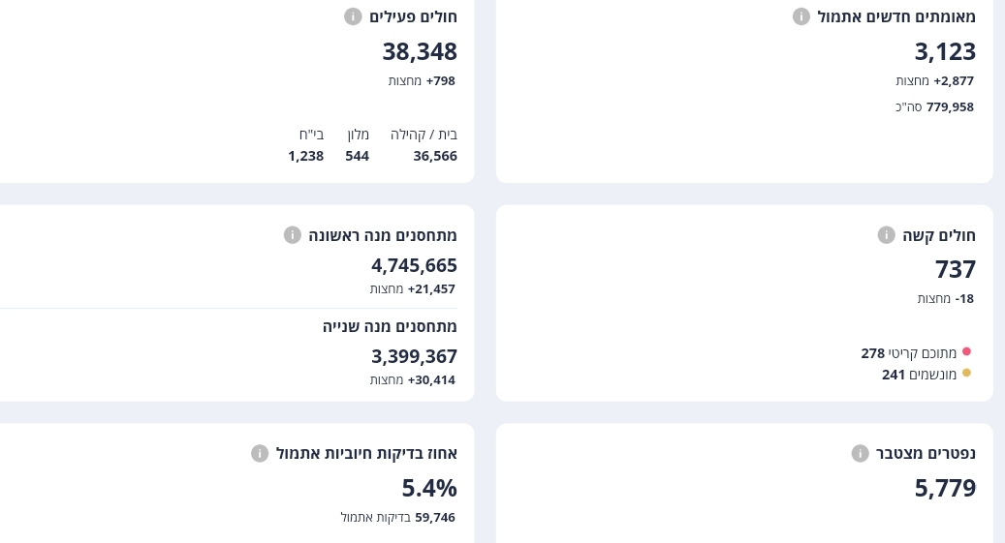Image resolution: width=1005 pixels, height=543 pixels.
Task: Click the info icon beside חולים קשה
Action: (886, 235)
